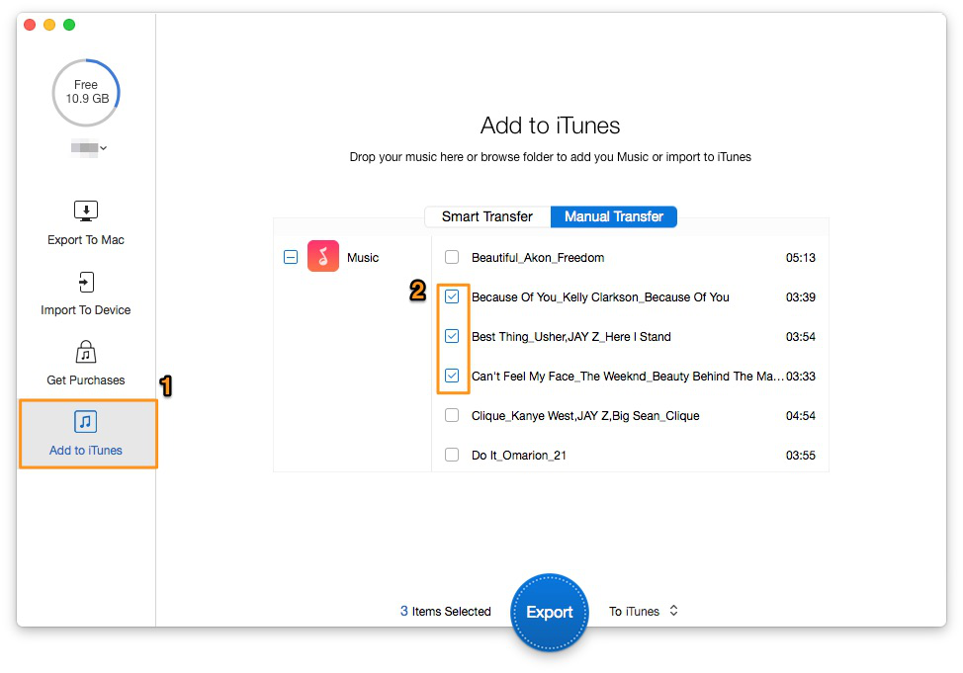This screenshot has width=963, height=673.
Task: Click duration 04:54
Action: point(800,416)
